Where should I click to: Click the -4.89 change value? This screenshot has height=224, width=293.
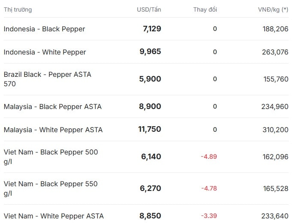point(209,157)
